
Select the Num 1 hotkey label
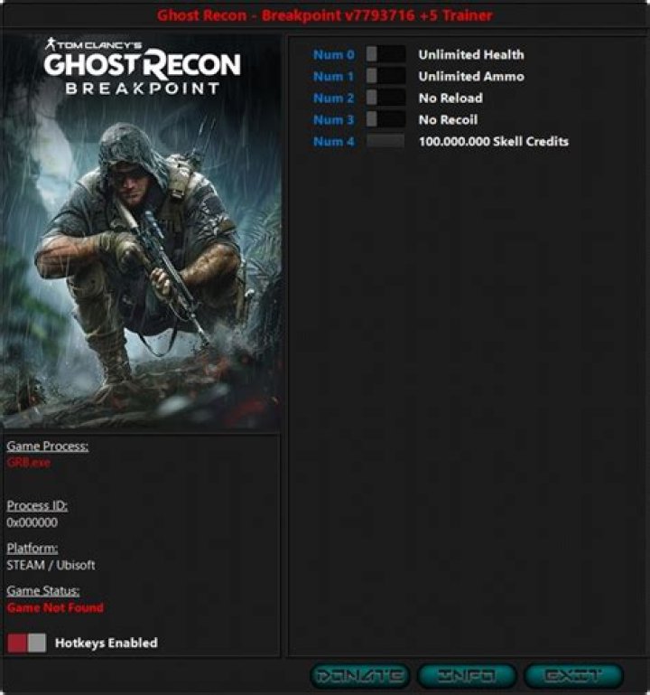pos(334,76)
